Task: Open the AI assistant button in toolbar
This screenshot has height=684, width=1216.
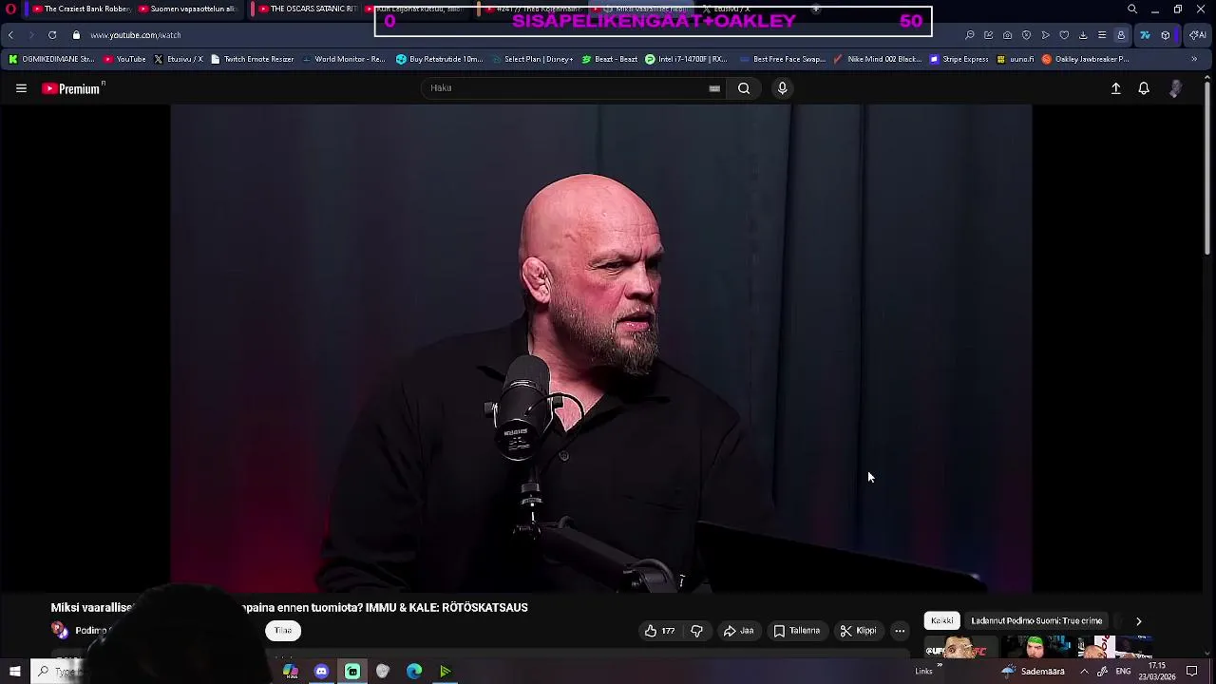Action: coord(1197,35)
